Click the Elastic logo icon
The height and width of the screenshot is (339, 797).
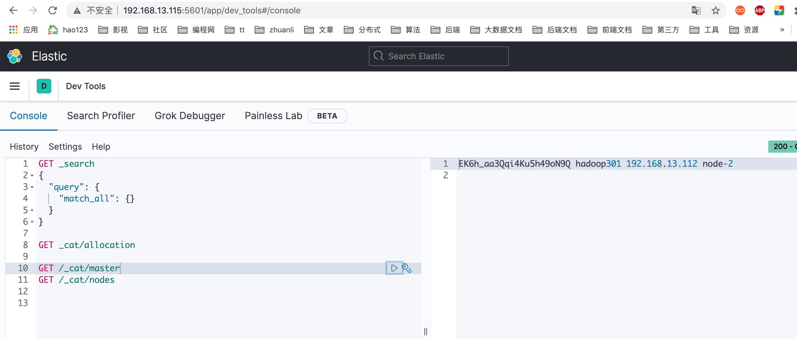tap(15, 56)
